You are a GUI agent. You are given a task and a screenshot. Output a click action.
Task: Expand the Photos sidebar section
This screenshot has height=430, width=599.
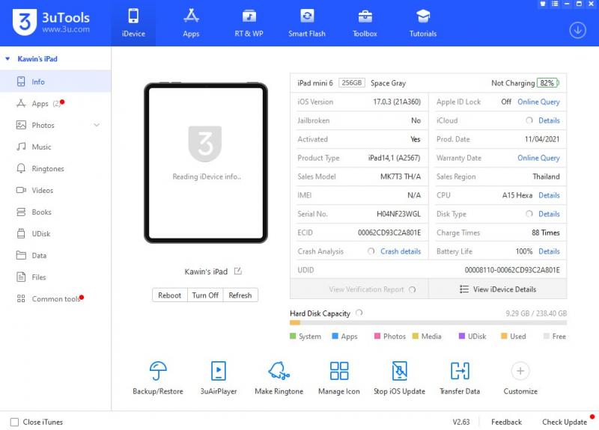coord(97,126)
